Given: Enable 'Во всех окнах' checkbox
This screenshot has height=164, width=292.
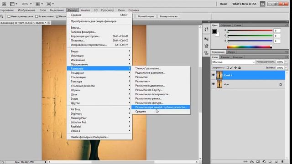Looking at the screenshot, I should (x=36, y=16).
